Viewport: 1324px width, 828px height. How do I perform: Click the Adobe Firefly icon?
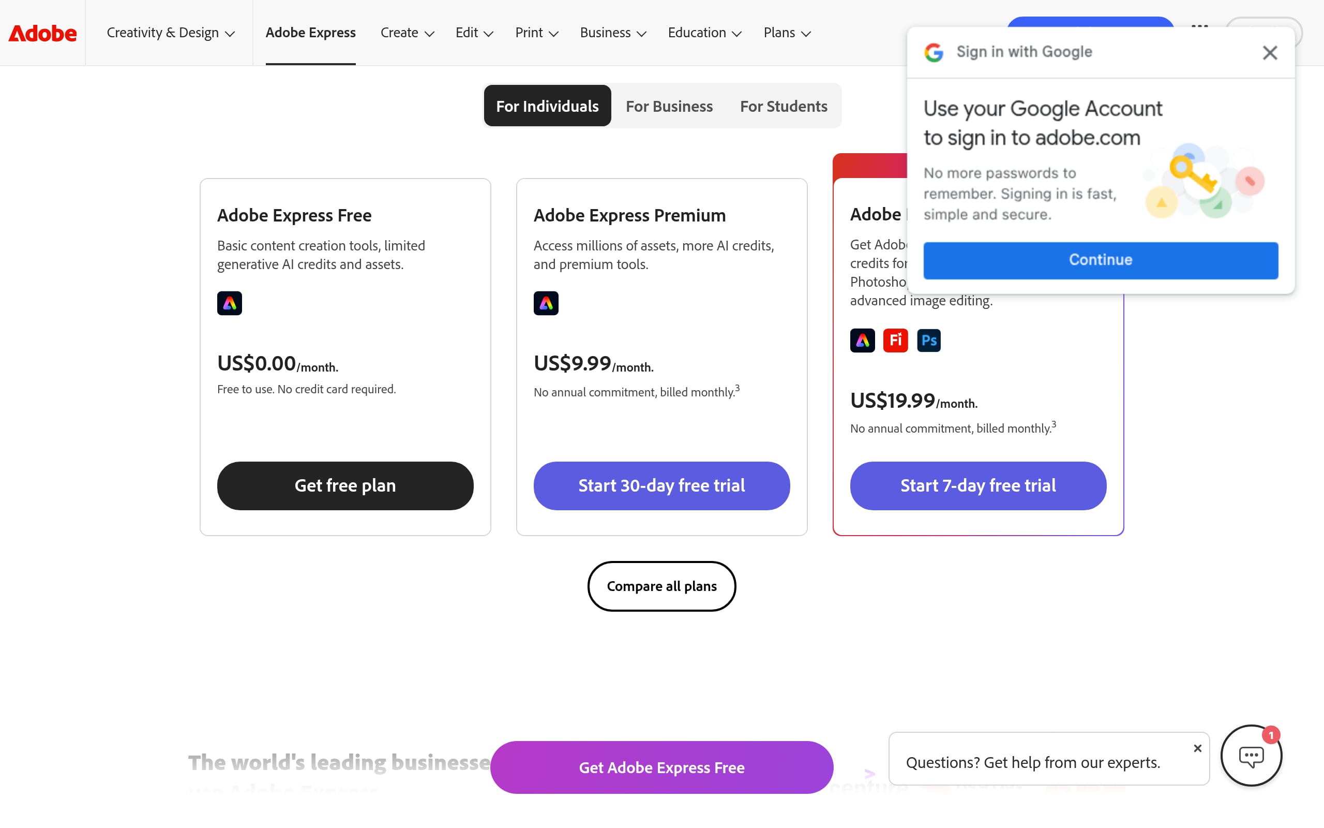895,341
